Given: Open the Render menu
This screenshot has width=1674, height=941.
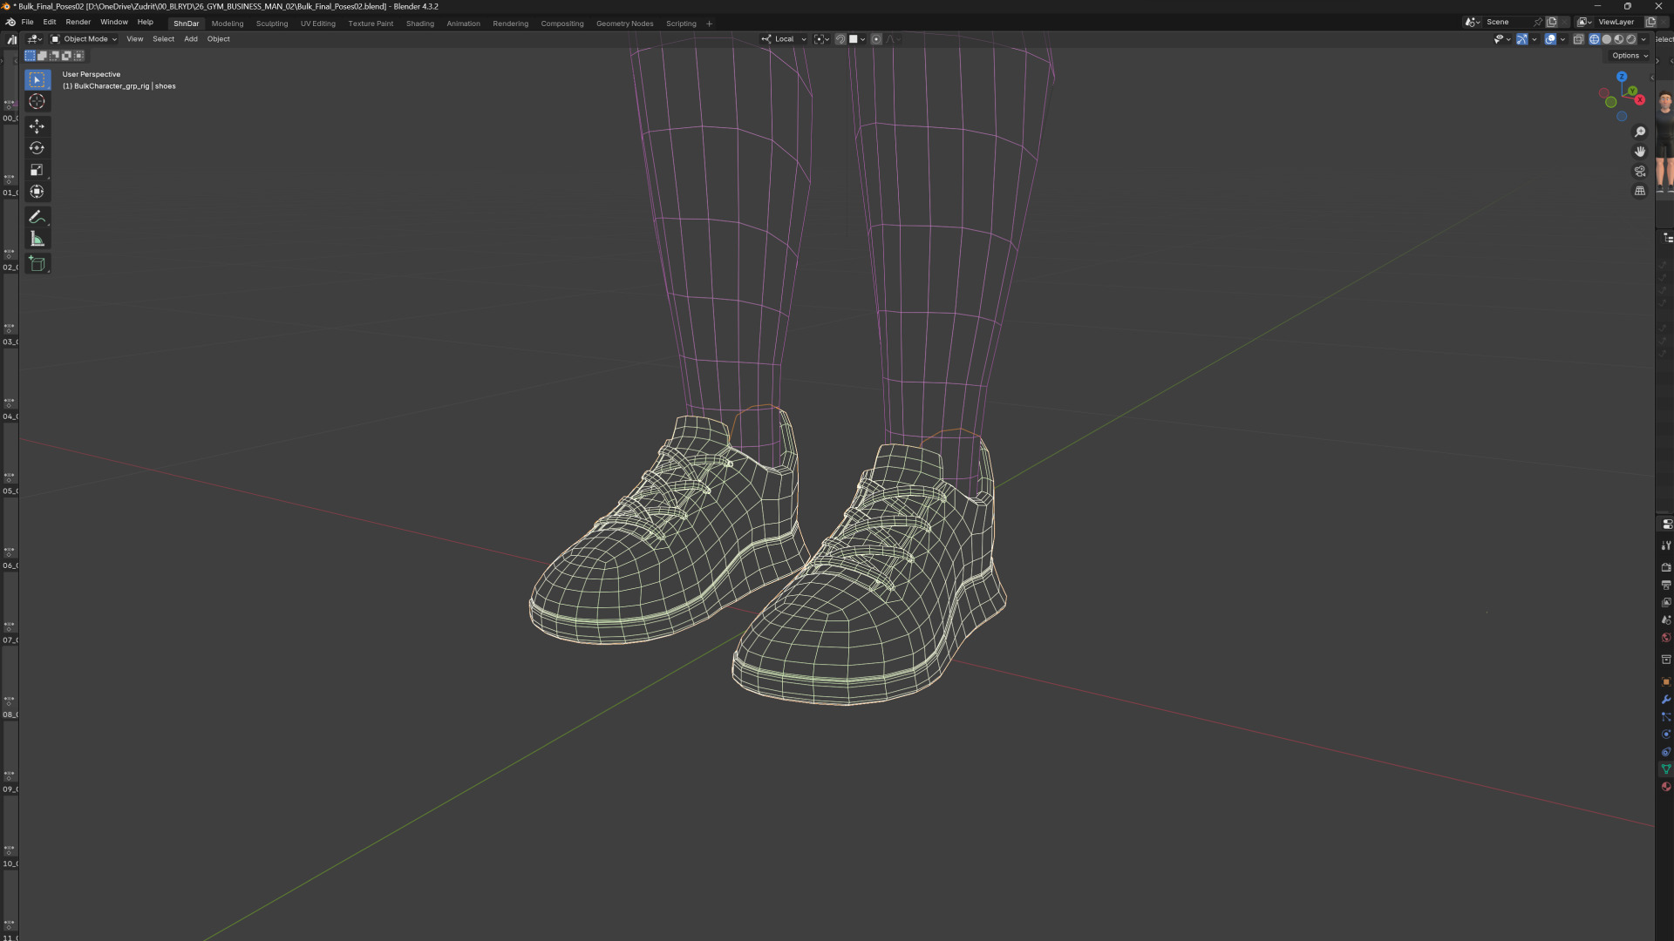Looking at the screenshot, I should (78, 23).
